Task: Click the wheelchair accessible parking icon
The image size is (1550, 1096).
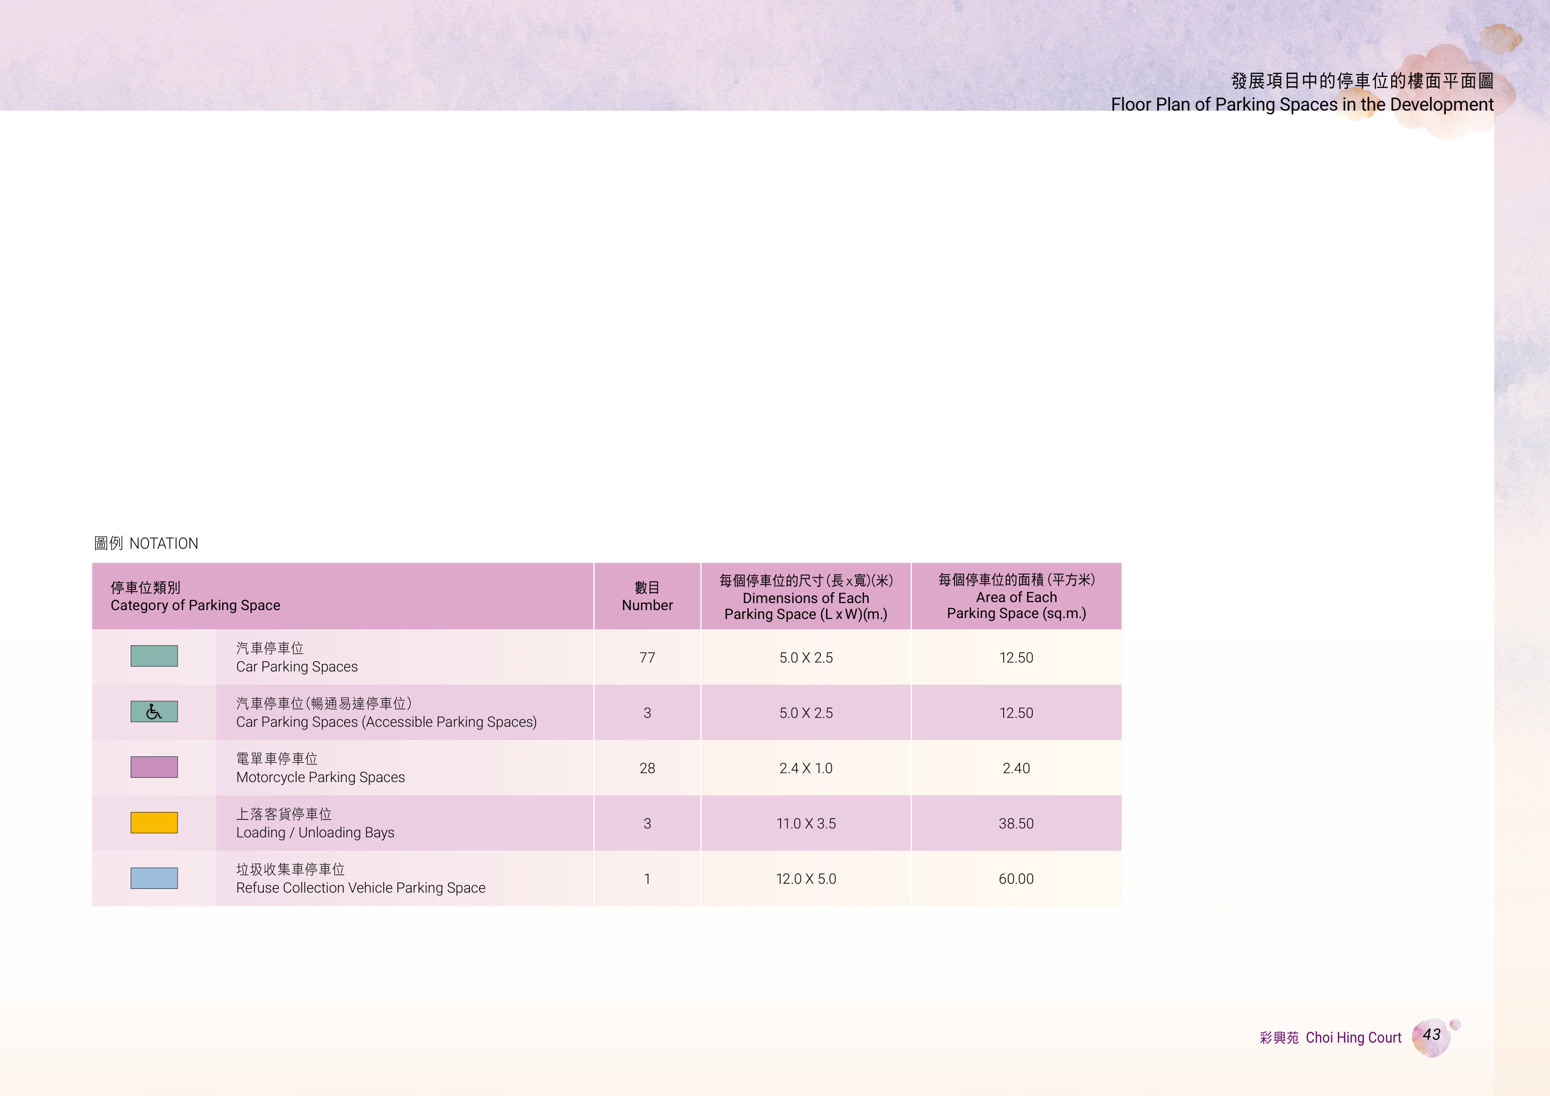Action: point(154,712)
